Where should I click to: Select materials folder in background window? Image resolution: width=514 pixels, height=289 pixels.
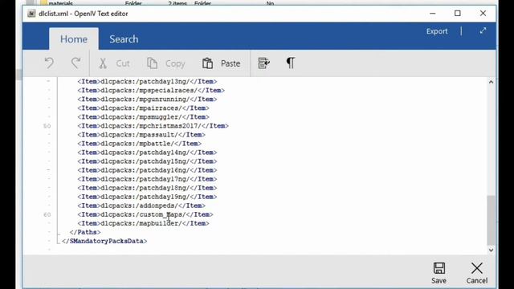point(61,3)
